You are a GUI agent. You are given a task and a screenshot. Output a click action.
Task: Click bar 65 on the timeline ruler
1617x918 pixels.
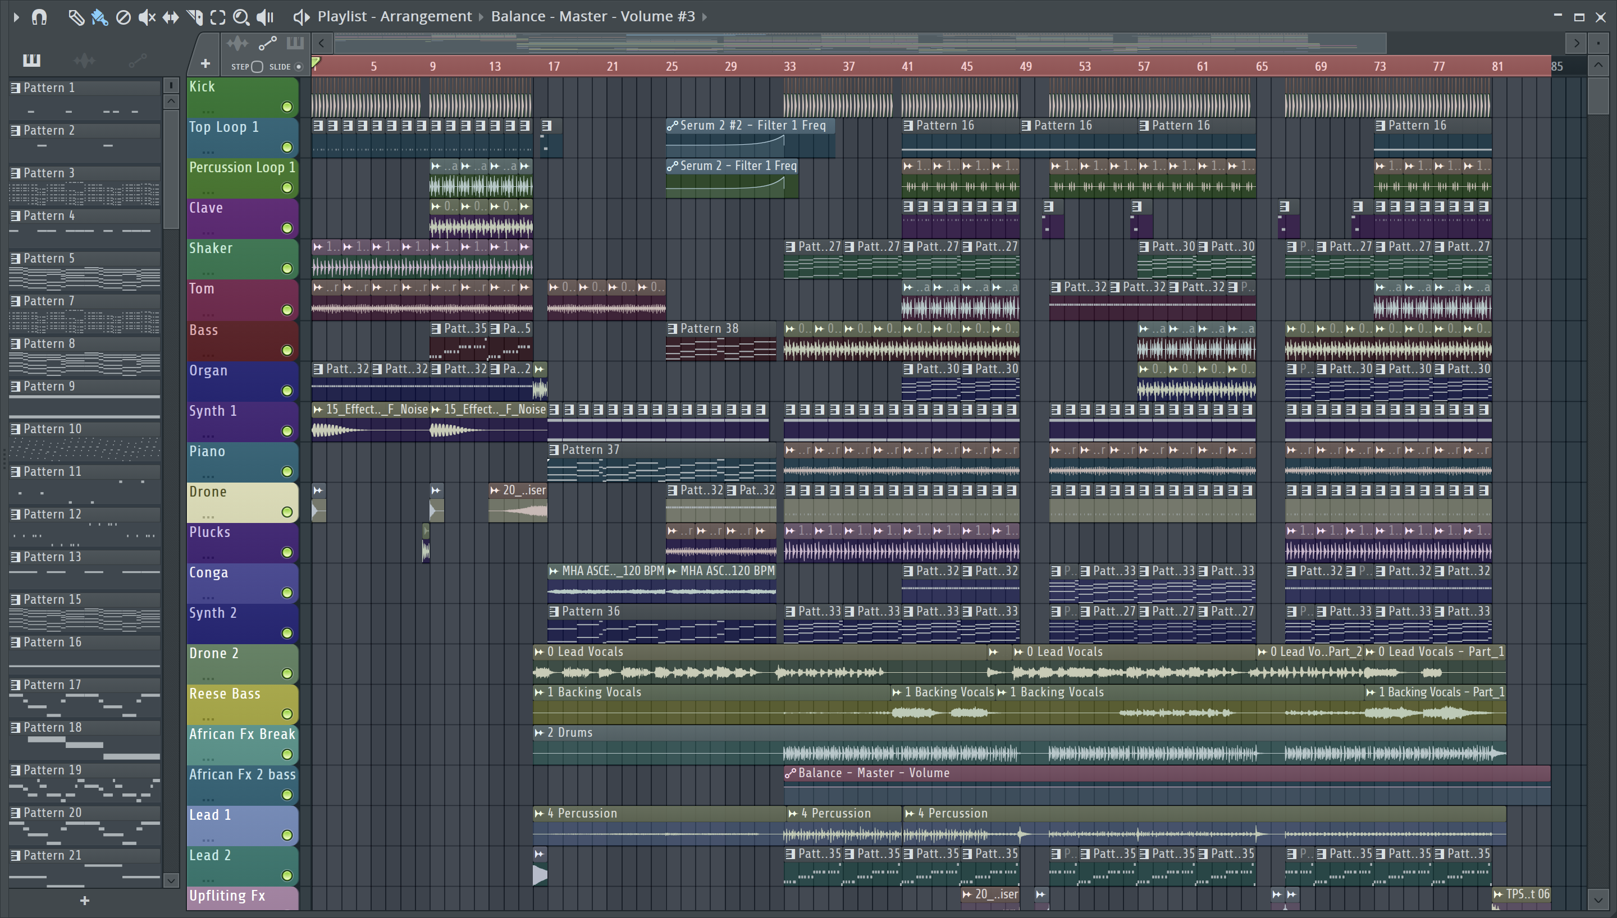pyautogui.click(x=1261, y=66)
